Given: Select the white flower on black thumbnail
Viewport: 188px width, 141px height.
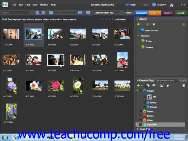Looking at the screenshot, I should click(34, 86).
